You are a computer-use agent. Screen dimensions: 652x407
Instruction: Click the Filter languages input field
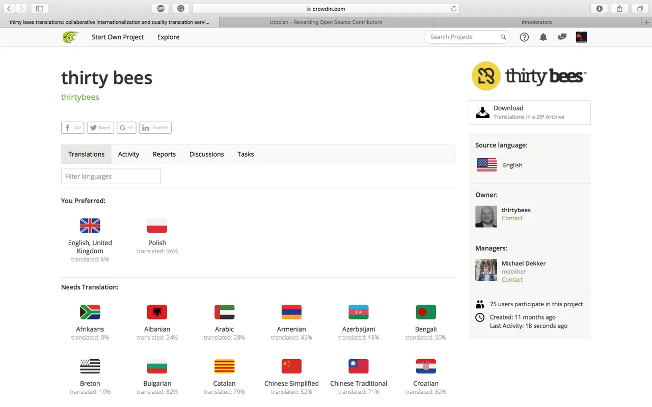point(111,177)
